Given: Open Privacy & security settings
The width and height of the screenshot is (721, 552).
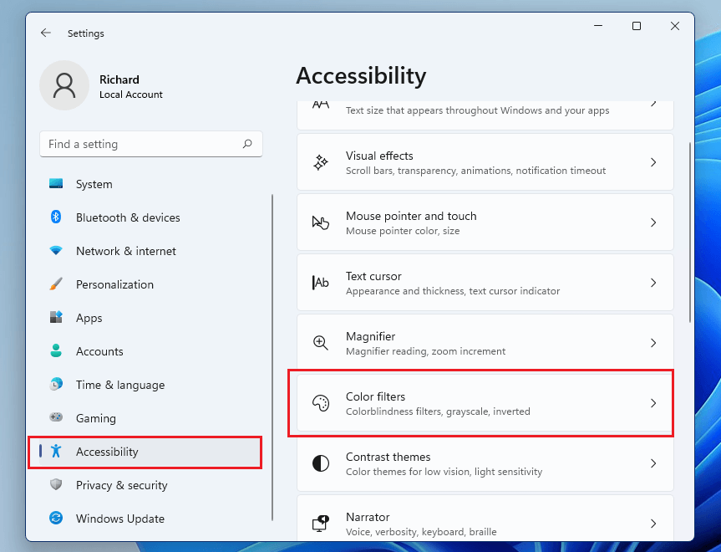Looking at the screenshot, I should [150, 485].
